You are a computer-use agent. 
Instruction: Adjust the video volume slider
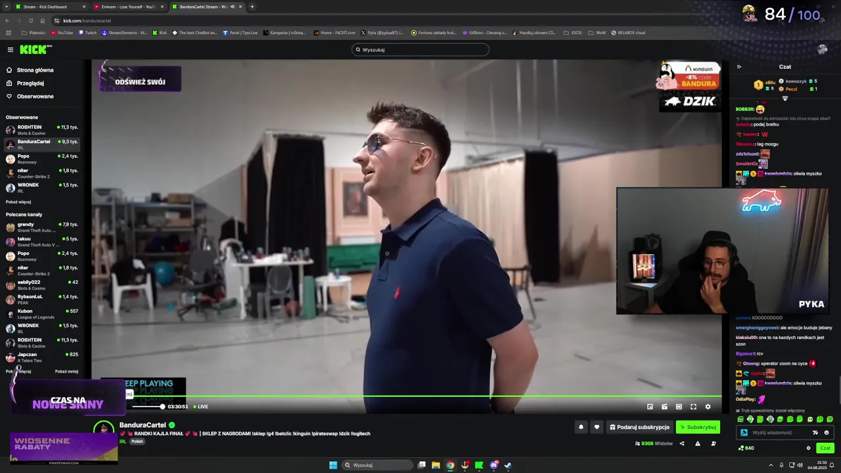tap(148, 407)
